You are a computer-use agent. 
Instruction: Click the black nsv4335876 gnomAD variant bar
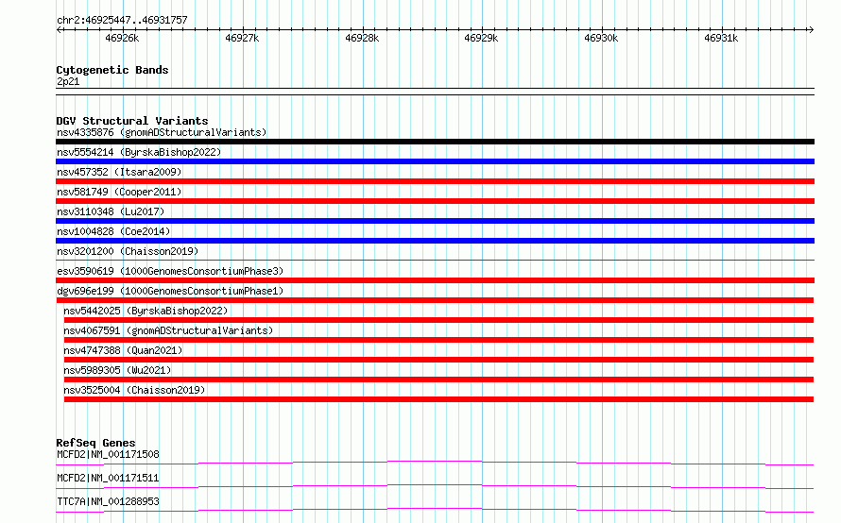(435, 142)
